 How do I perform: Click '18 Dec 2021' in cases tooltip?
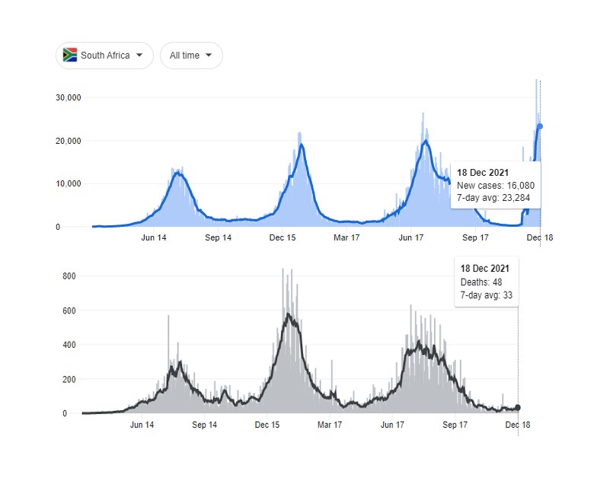[x=483, y=173]
